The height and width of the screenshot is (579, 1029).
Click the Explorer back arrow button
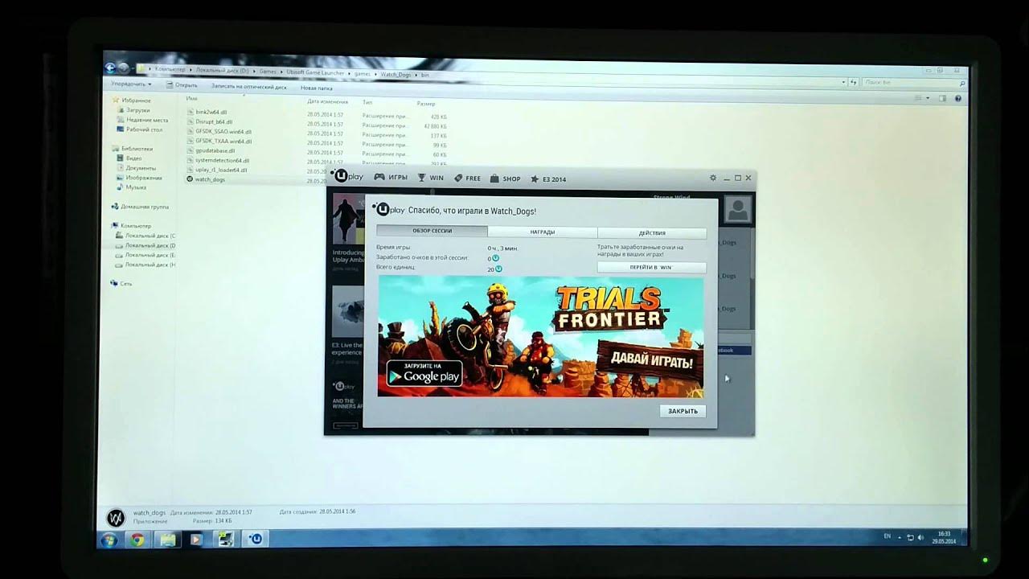tap(110, 68)
